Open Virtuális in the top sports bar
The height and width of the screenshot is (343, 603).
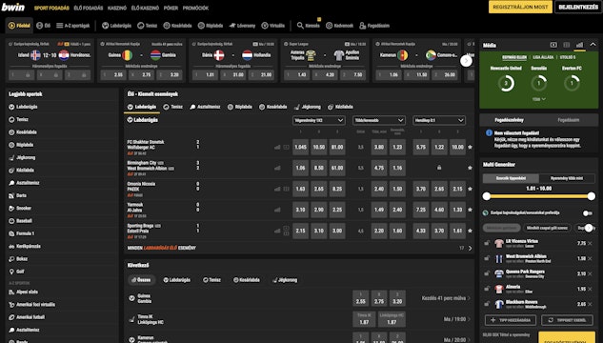[x=273, y=26]
